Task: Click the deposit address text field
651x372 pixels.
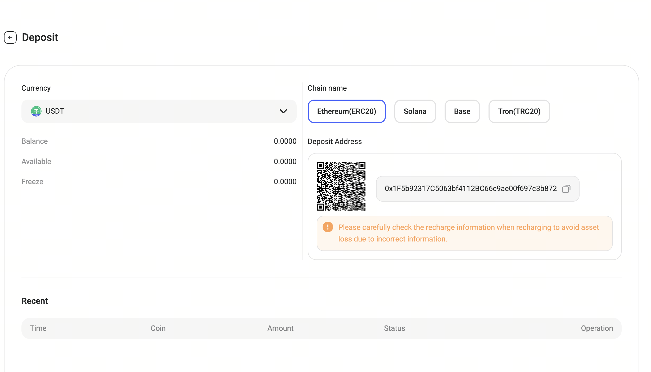Action: (471, 189)
